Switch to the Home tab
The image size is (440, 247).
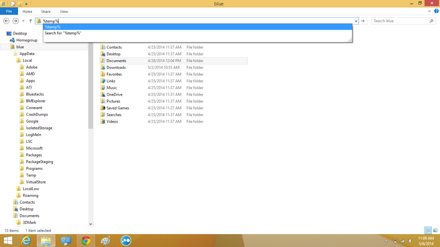(x=27, y=12)
